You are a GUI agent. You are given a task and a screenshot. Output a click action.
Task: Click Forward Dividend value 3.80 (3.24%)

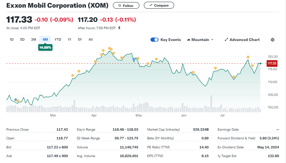click(269, 138)
